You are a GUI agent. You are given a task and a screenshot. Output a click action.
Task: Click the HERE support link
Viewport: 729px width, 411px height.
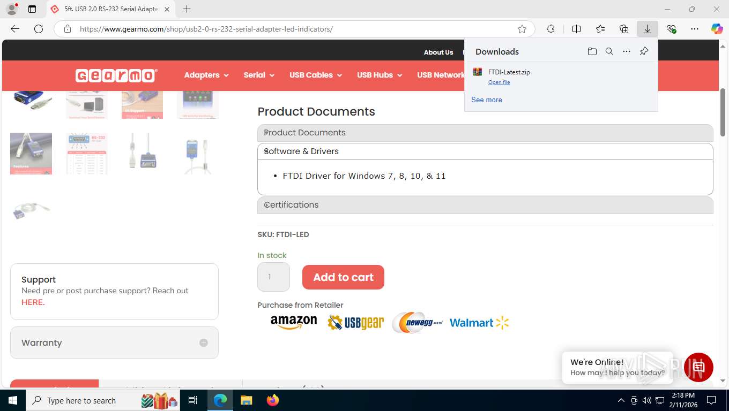pos(33,302)
